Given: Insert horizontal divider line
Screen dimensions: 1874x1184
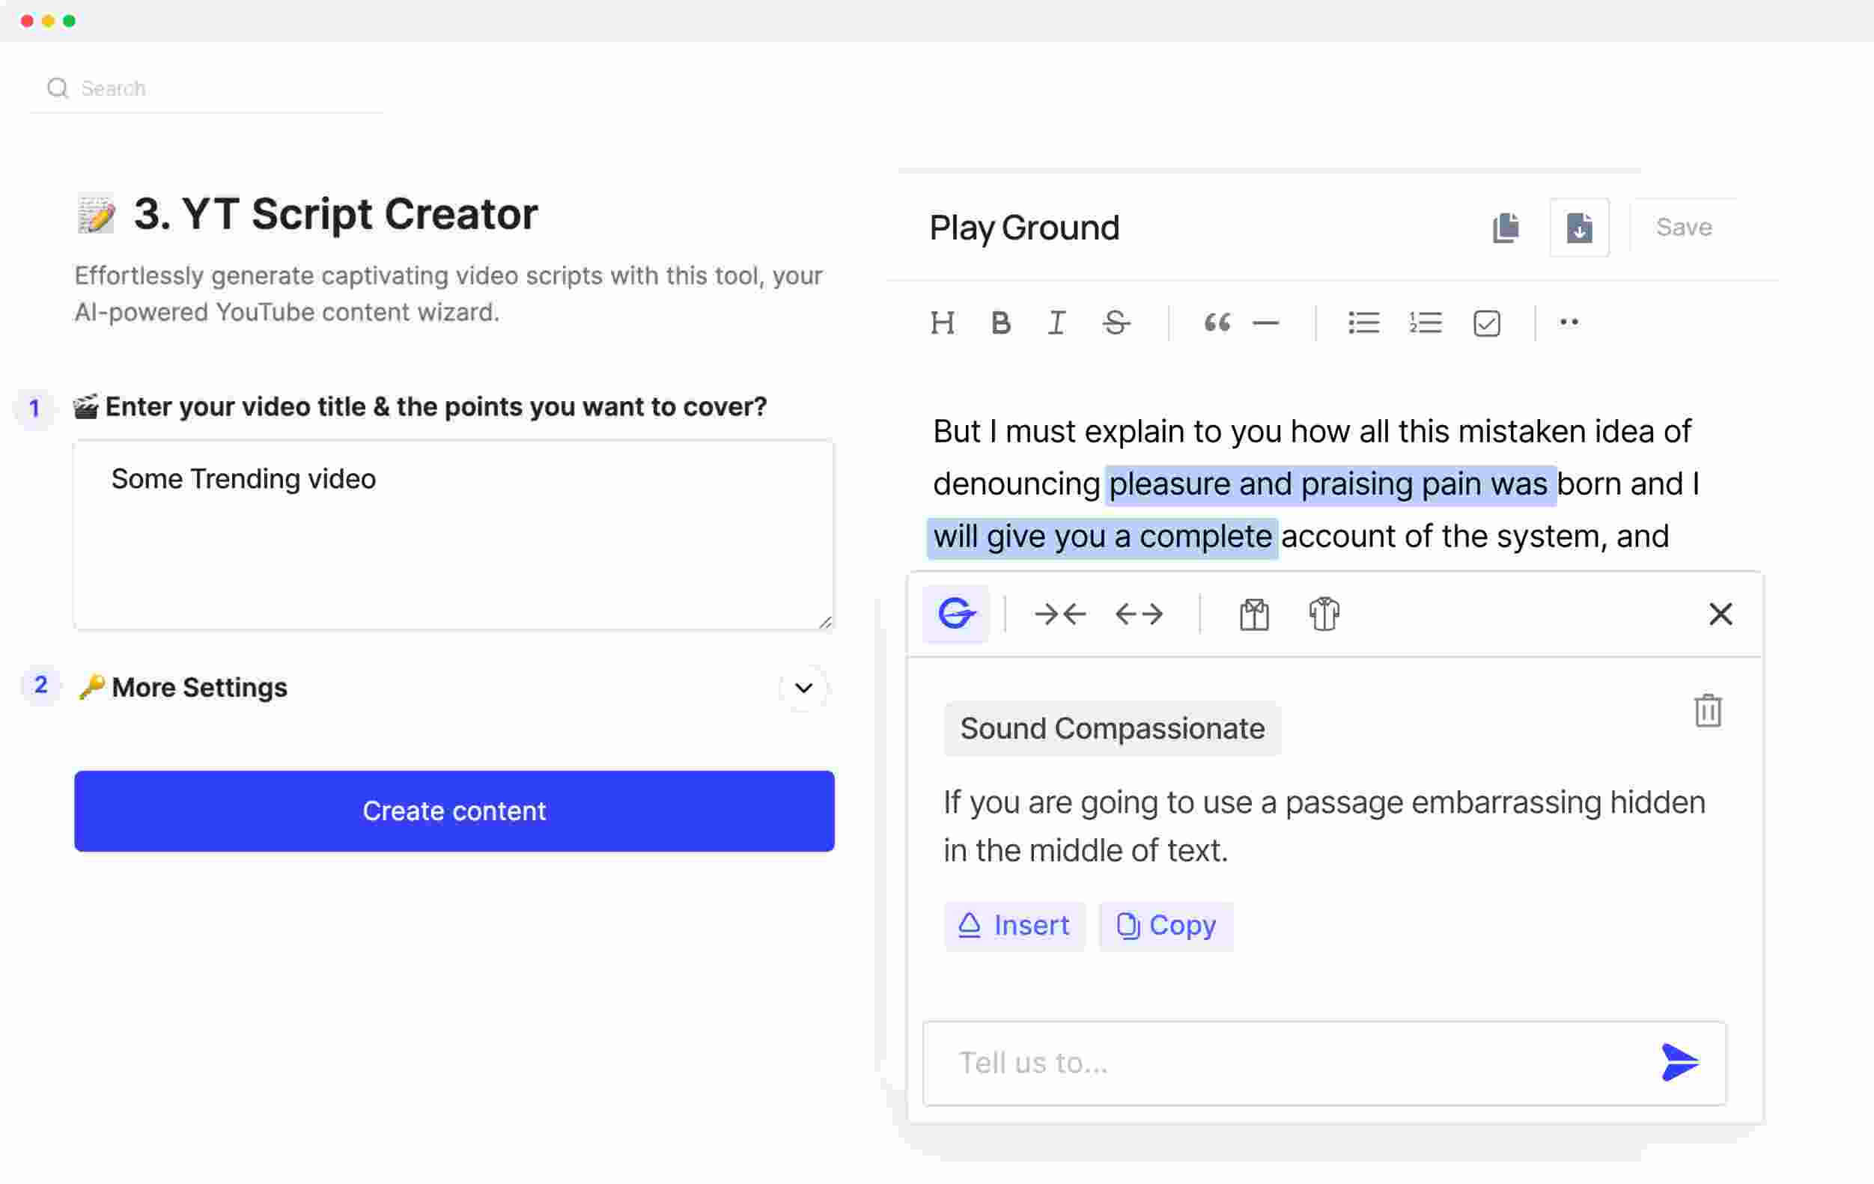Looking at the screenshot, I should click(1265, 323).
